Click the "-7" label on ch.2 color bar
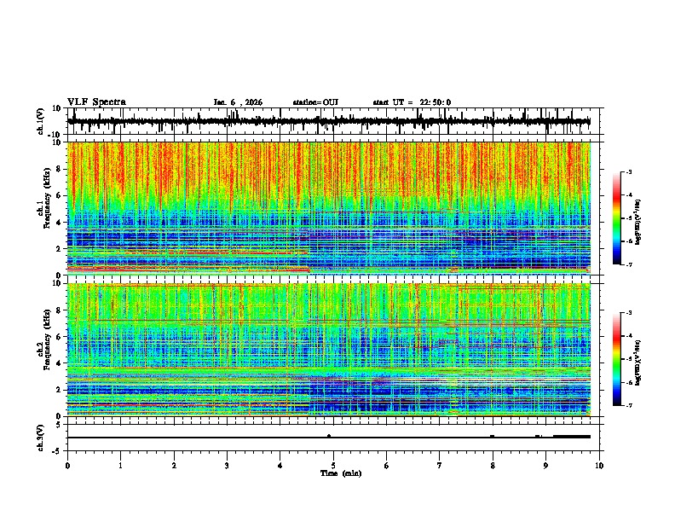The image size is (675, 522). 628,406
